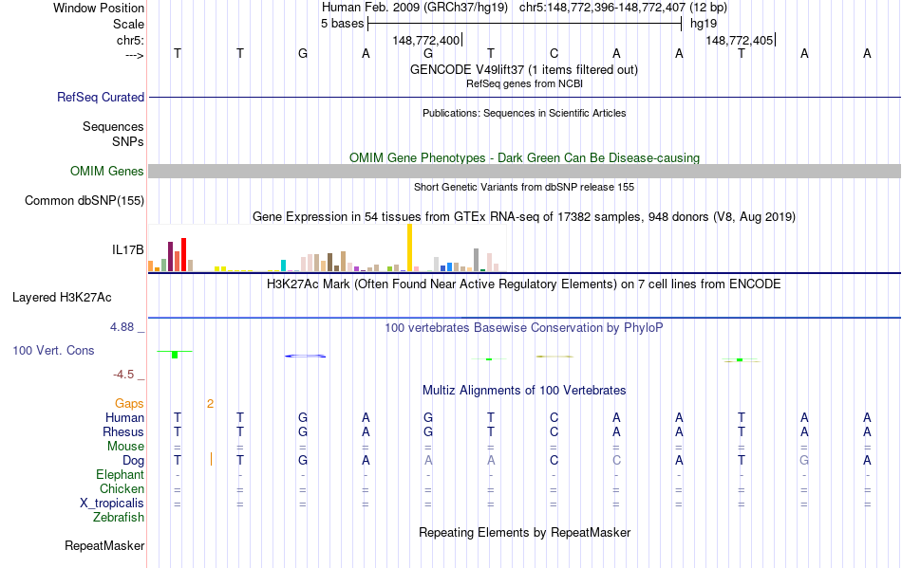Click the Sequences track label

pyautogui.click(x=113, y=126)
